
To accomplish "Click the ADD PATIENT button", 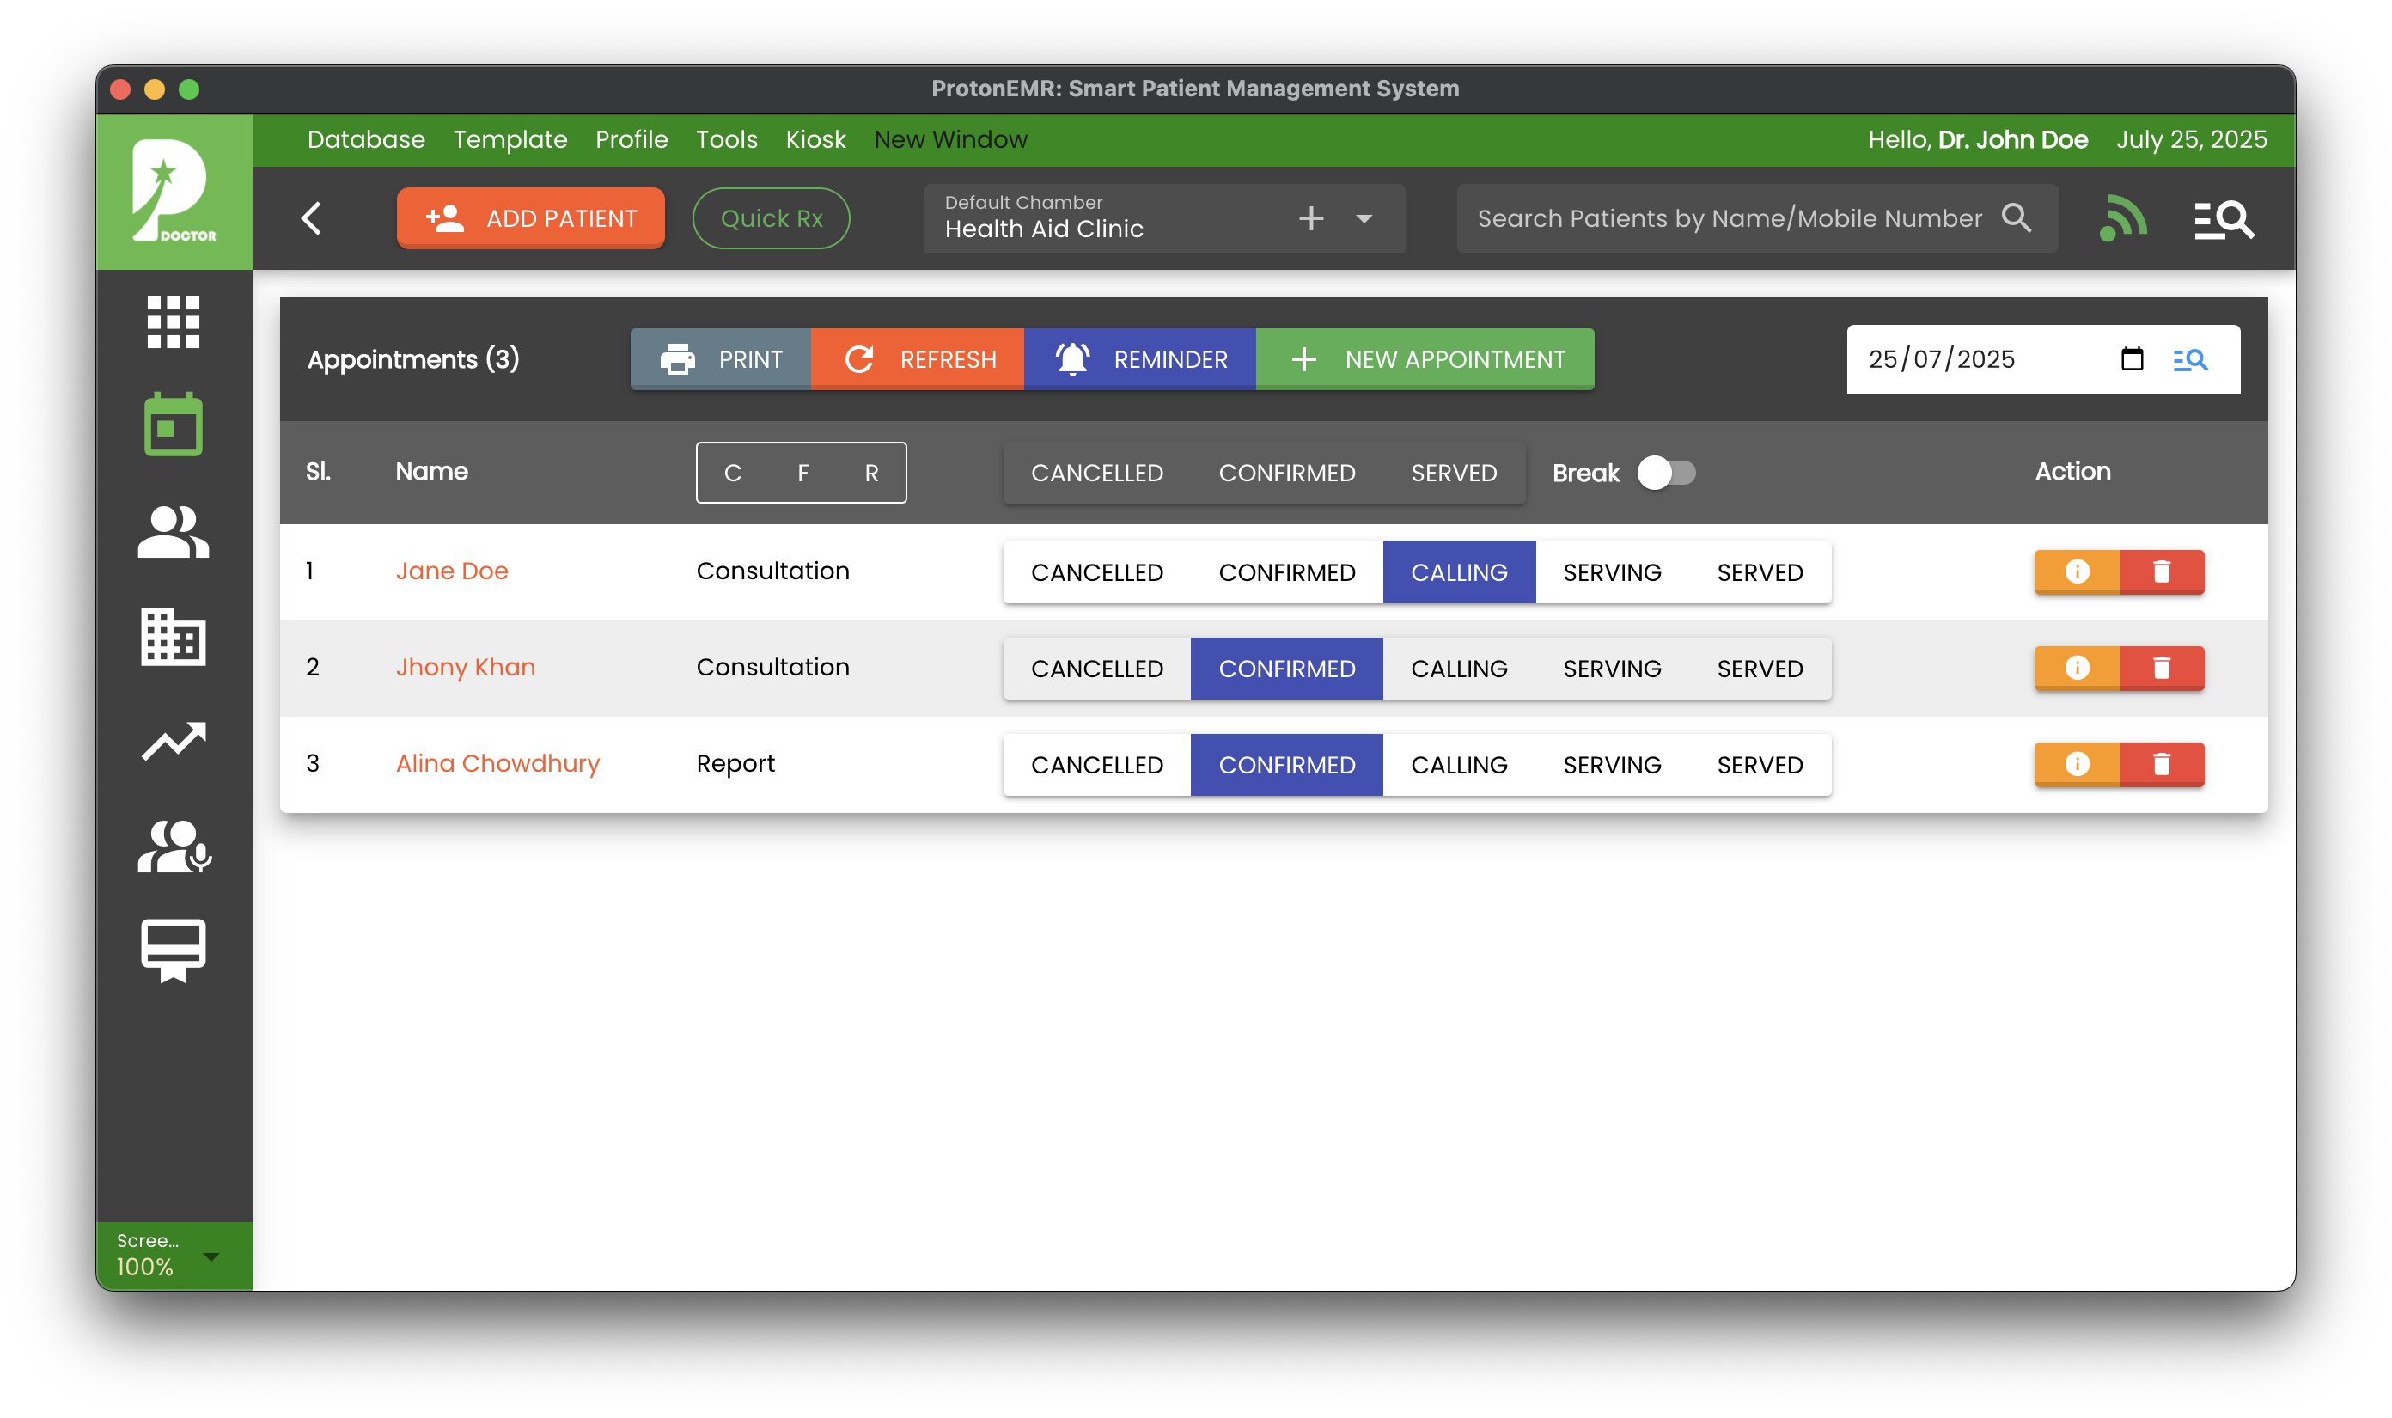I will 530,218.
